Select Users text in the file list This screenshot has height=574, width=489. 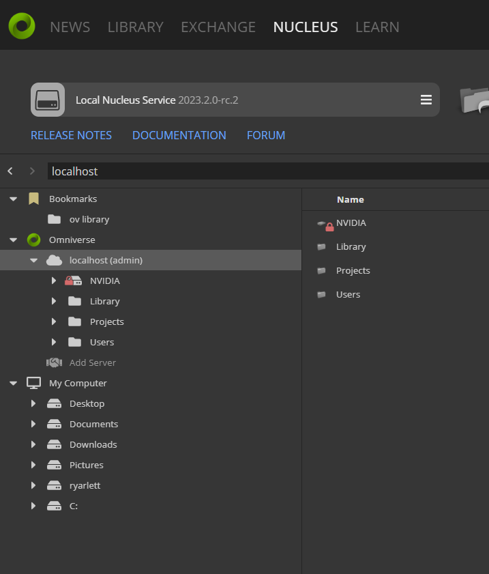(x=349, y=294)
